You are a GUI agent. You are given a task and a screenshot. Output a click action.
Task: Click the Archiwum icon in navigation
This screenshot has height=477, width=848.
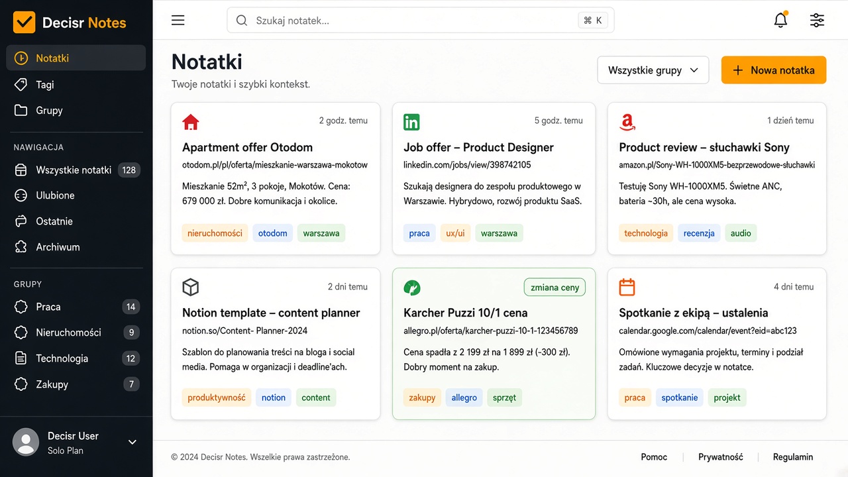[21, 247]
